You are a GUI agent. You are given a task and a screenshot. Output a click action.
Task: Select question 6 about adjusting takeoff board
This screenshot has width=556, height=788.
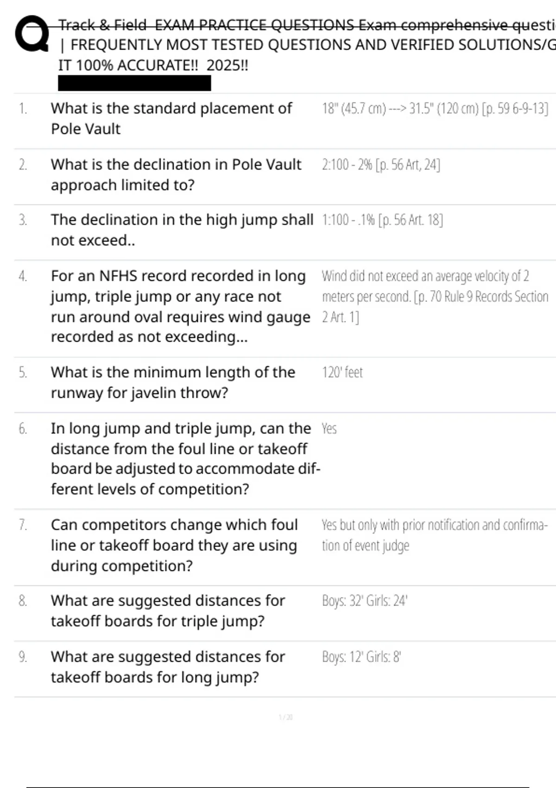point(184,458)
